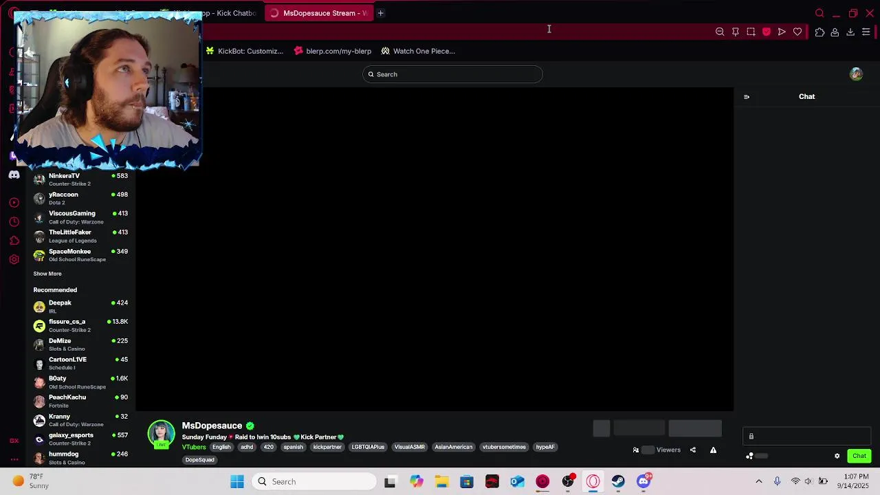Screen dimensions: 880x495
Task: Open the Discord sidebar icon
Action: (x=14, y=175)
